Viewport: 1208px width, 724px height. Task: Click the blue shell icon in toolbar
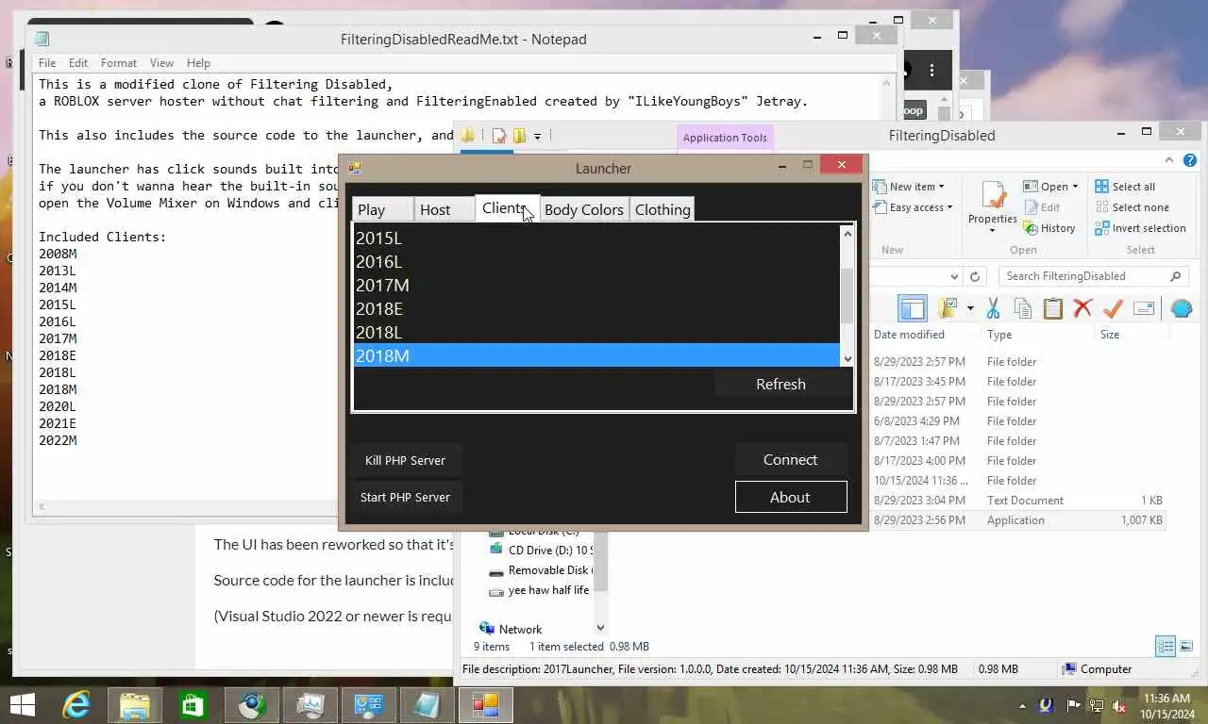point(1181,308)
